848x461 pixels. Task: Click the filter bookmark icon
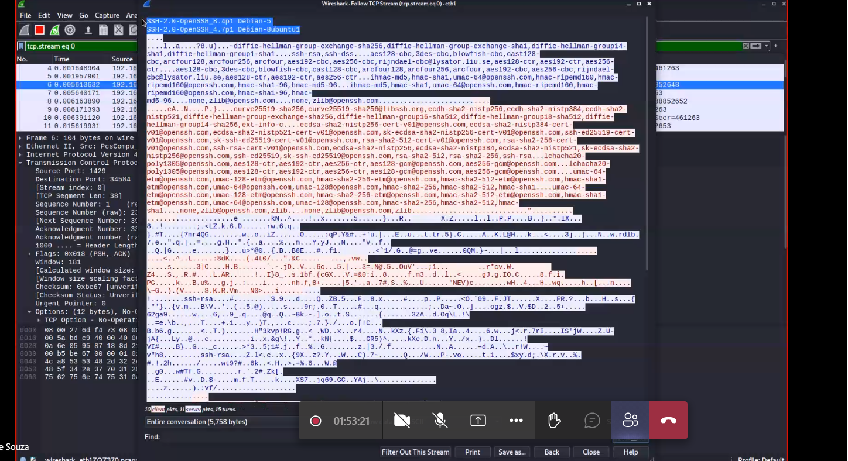coord(21,46)
